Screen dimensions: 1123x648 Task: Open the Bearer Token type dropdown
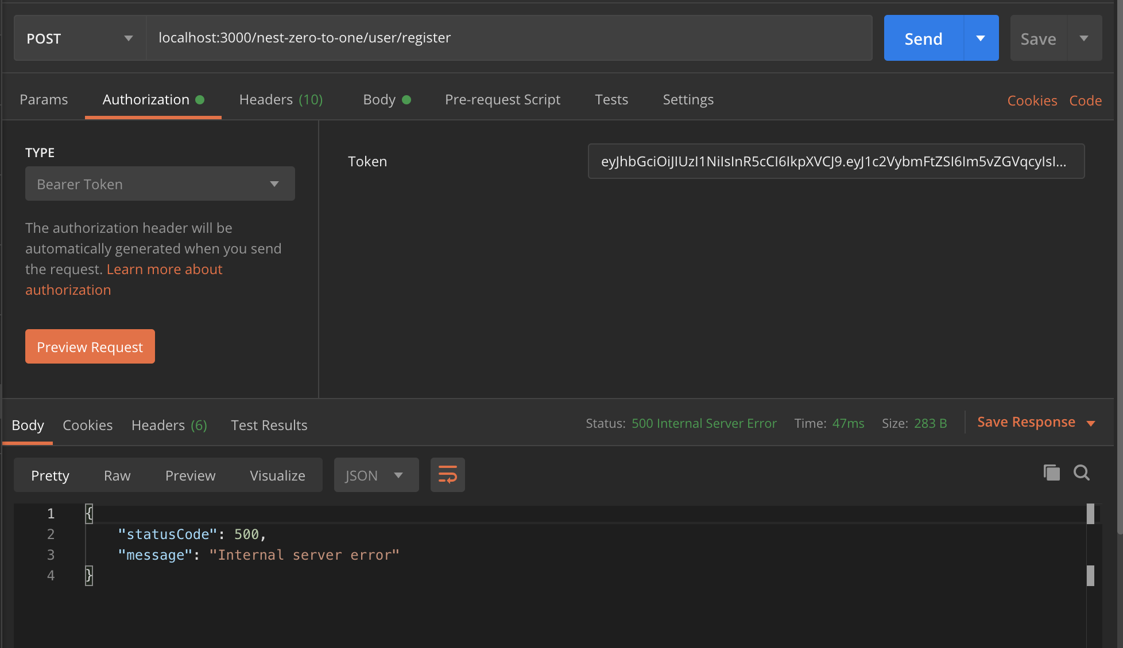(x=160, y=184)
